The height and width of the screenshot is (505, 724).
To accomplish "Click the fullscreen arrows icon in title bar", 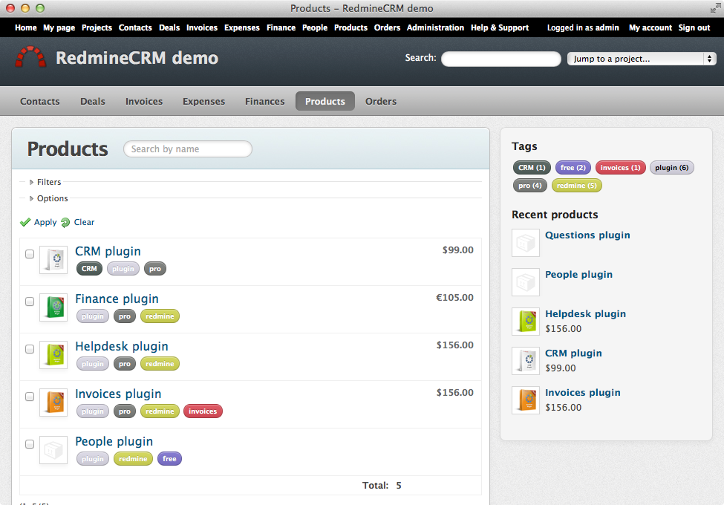I will [714, 8].
